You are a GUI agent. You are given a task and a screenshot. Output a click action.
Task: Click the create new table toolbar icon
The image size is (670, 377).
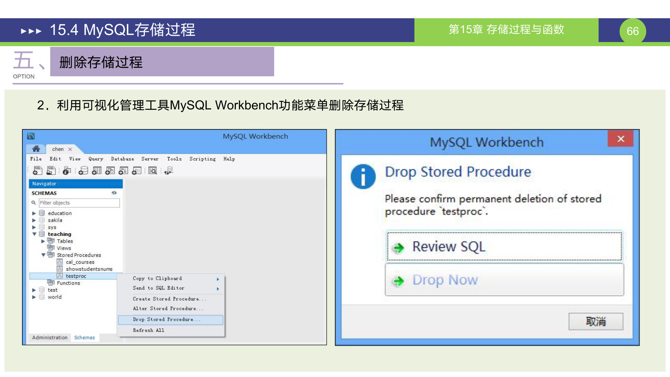point(97,170)
